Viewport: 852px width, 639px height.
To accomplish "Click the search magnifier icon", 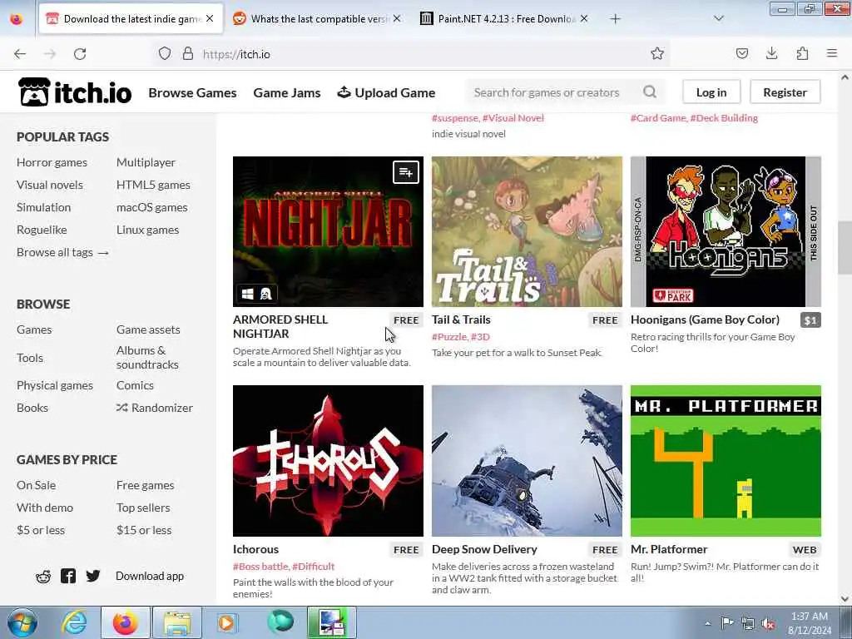I will [x=650, y=92].
